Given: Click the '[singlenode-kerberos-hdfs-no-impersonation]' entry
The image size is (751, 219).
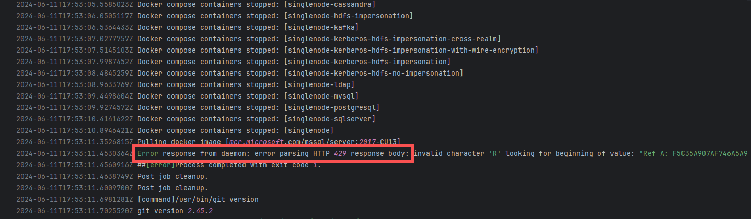Looking at the screenshot, I should point(374,73).
